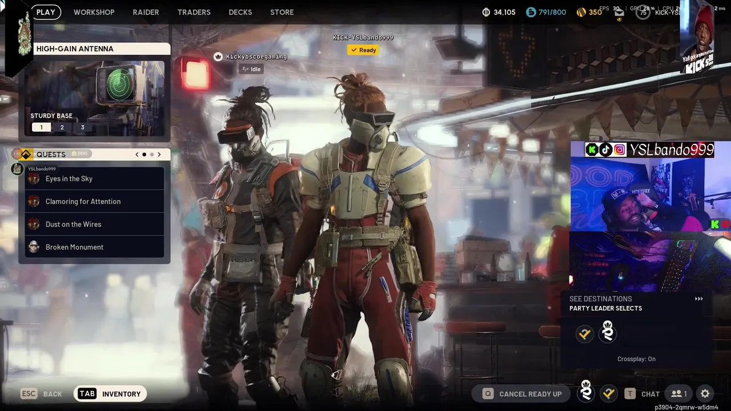
Task: Select Sturdy Base level 1
Action: [x=41, y=127]
